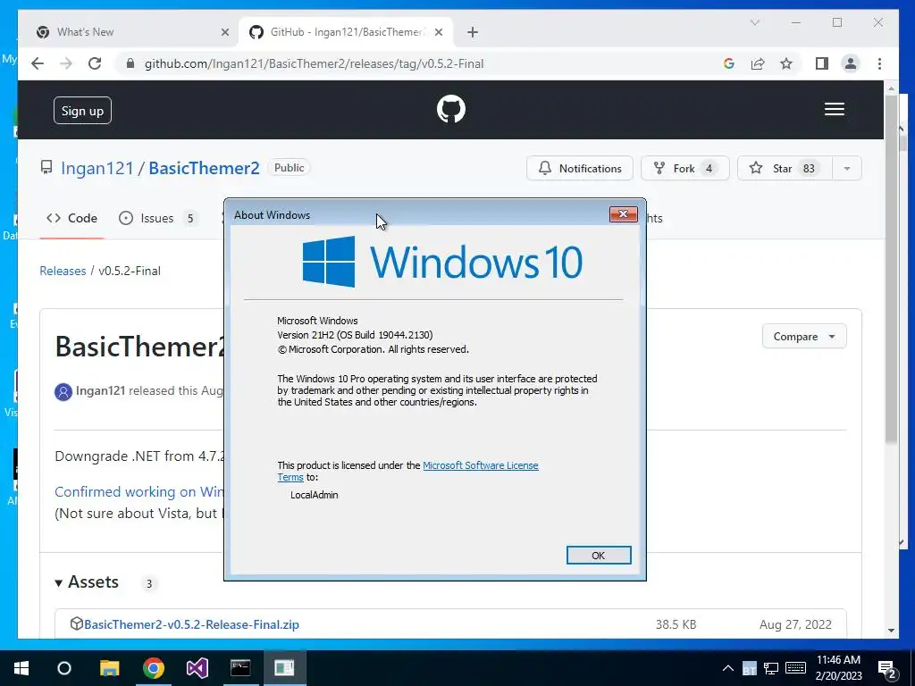Open Chrome tab search dropdown
The height and width of the screenshot is (686, 915).
tap(754, 22)
